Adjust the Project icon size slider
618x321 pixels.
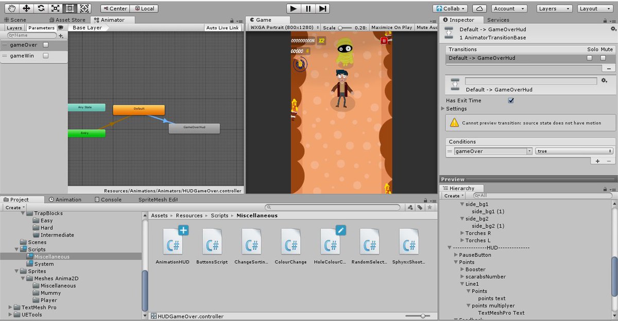coord(418,316)
